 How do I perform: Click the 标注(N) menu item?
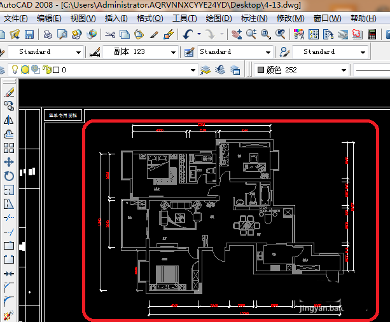(x=253, y=18)
